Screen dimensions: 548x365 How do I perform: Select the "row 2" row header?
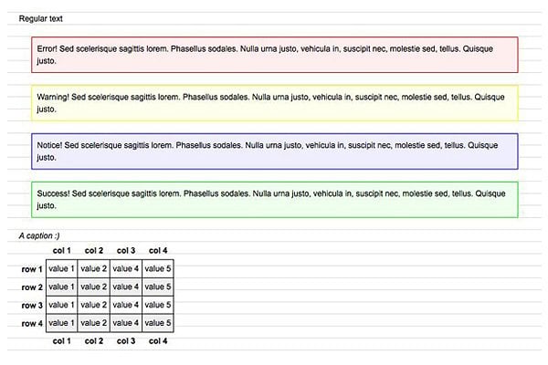pos(32,287)
